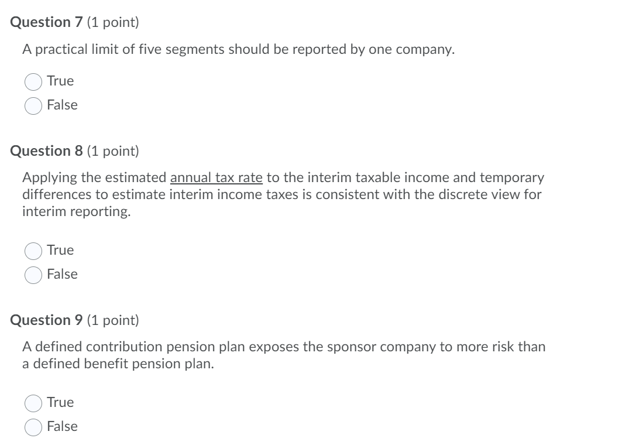Click the False label under Question 7
This screenshot has width=632, height=445.
(62, 105)
